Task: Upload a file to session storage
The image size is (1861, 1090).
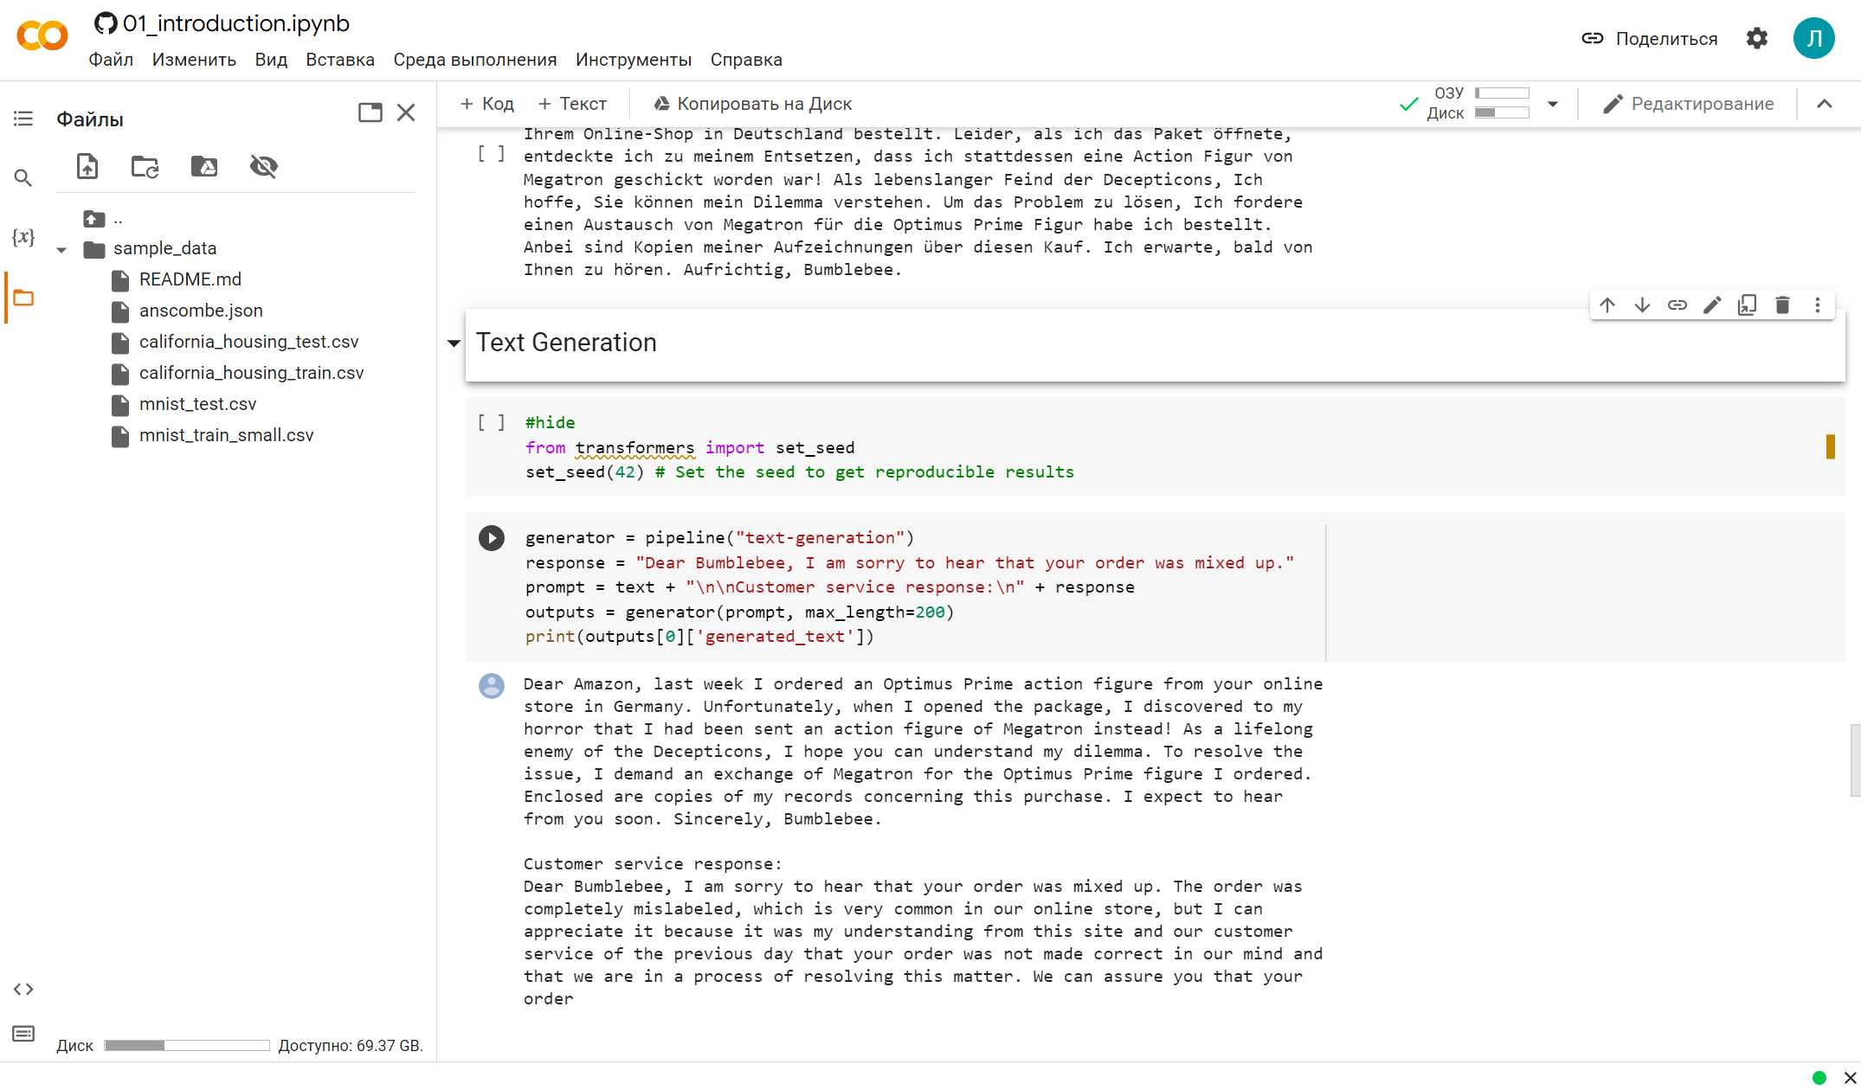Action: pyautogui.click(x=87, y=166)
